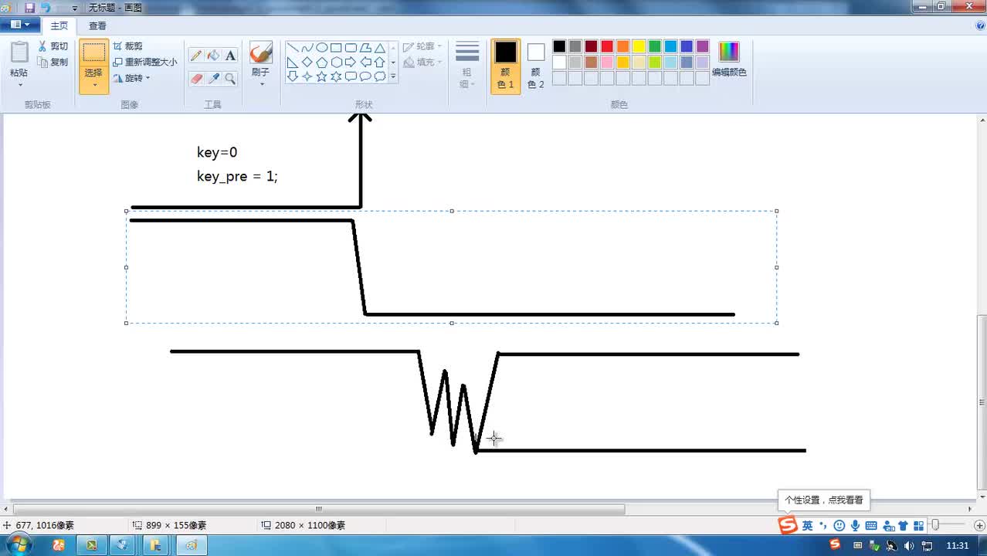The width and height of the screenshot is (987, 556).
Task: Pick the red color swatch
Action: coord(607,46)
